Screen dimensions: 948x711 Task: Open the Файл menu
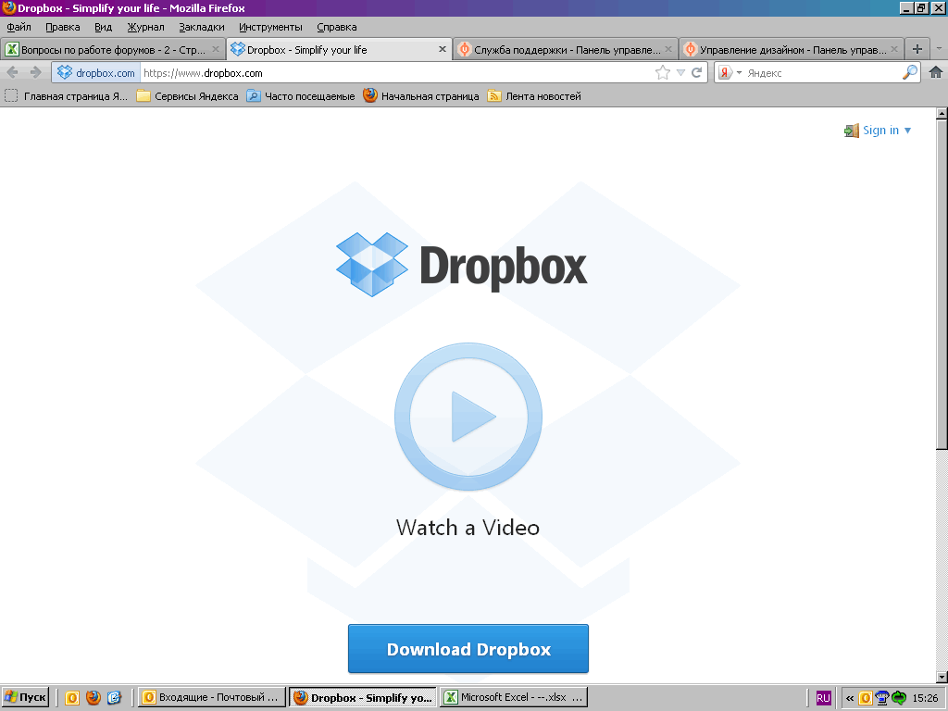[x=19, y=27]
